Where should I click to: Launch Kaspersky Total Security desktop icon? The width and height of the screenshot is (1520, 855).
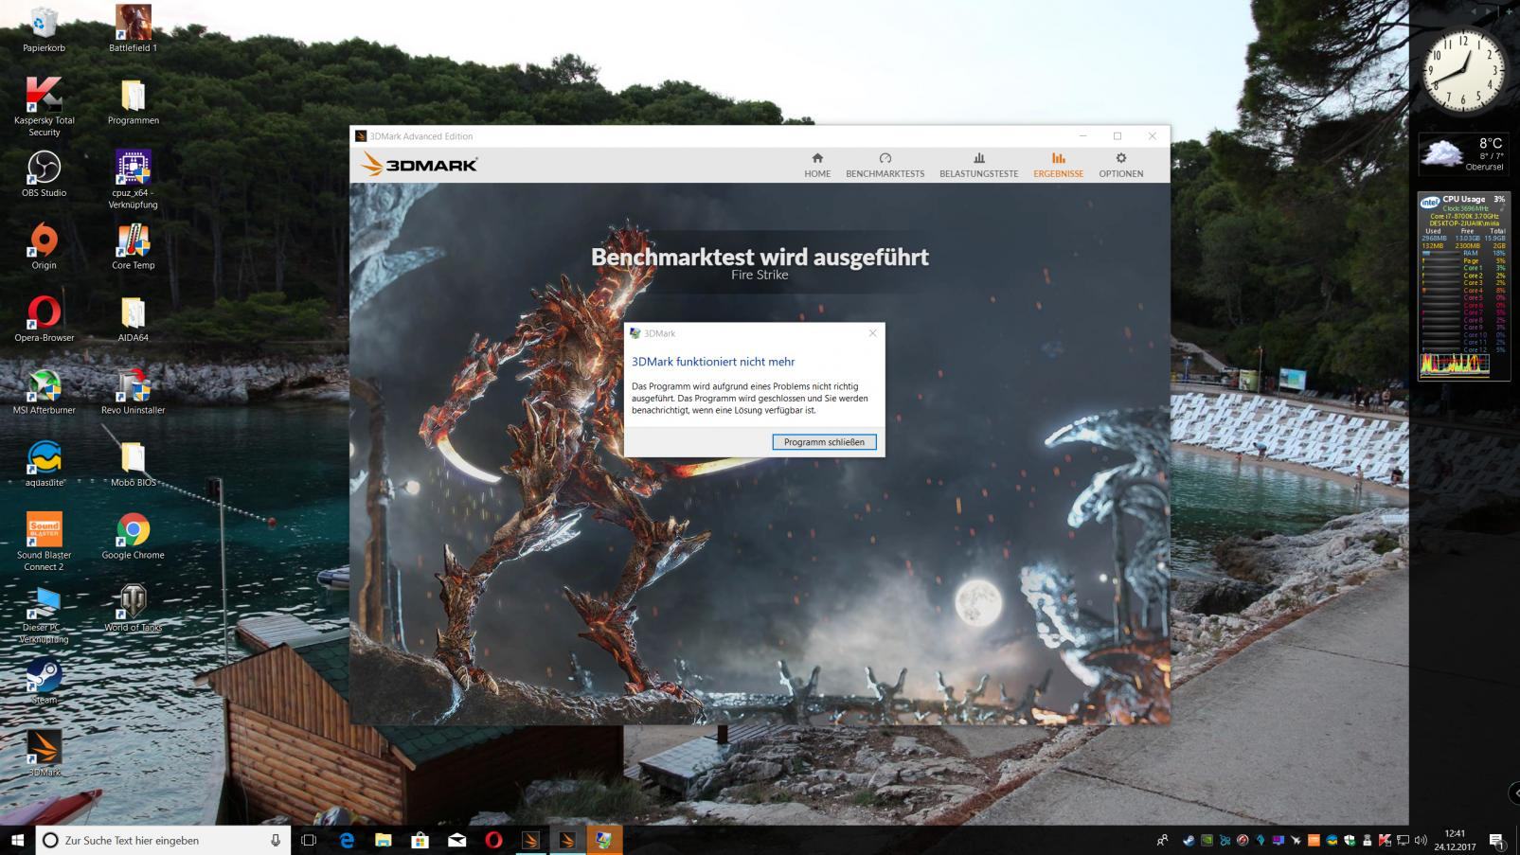(x=44, y=106)
